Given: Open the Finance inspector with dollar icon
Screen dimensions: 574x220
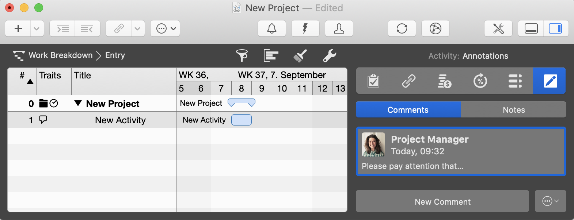Looking at the screenshot, I should [444, 81].
